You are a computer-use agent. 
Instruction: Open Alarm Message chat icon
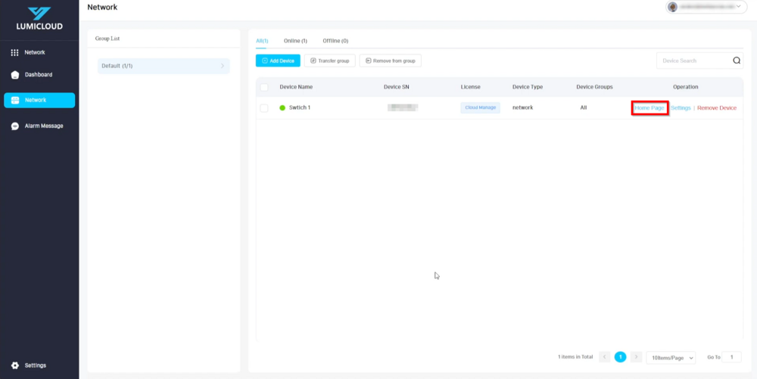[15, 126]
